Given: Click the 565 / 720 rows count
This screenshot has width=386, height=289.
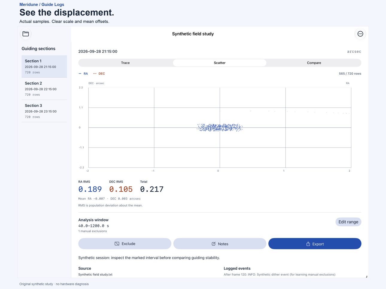Looking at the screenshot, I should tap(350, 73).
